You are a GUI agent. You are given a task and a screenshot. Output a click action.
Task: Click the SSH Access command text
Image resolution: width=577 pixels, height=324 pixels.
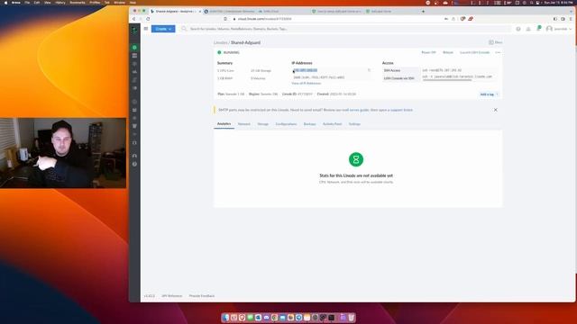coord(442,70)
